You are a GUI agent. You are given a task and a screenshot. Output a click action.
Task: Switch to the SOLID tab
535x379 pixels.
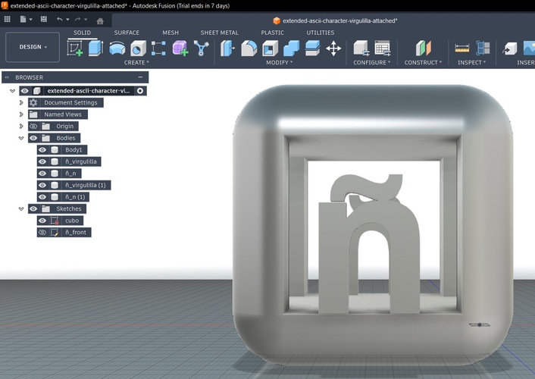tap(82, 33)
